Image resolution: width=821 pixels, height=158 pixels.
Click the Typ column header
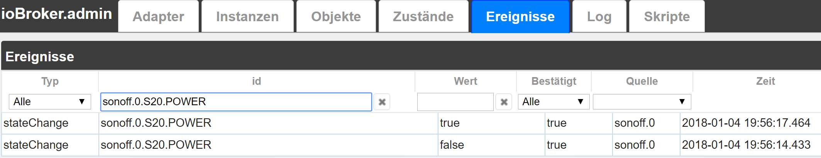pyautogui.click(x=50, y=81)
